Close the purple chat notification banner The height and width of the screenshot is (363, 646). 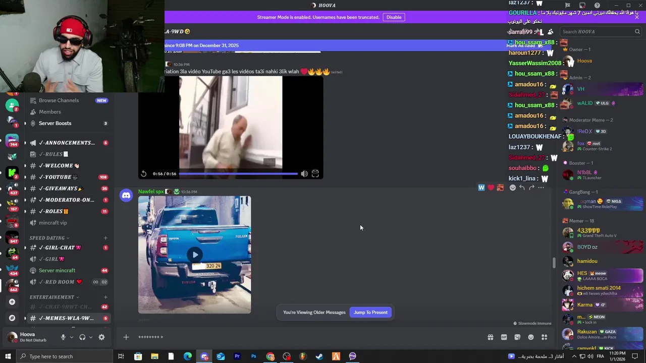tap(637, 17)
